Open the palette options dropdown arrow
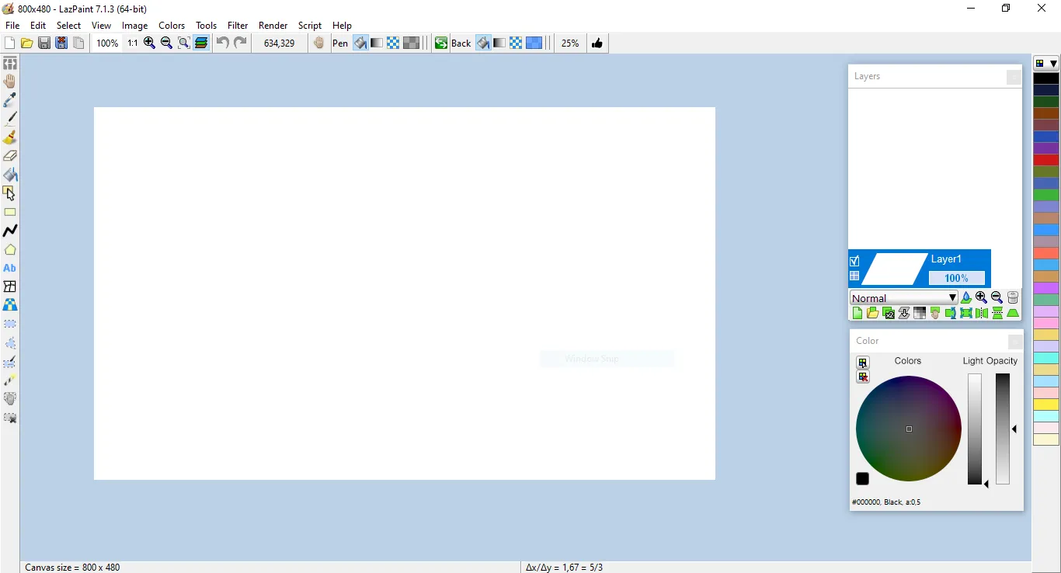The height and width of the screenshot is (573, 1061). (1054, 64)
